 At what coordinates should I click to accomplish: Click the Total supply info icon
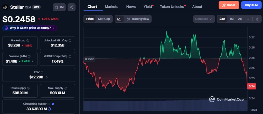pyautogui.click(x=28, y=88)
